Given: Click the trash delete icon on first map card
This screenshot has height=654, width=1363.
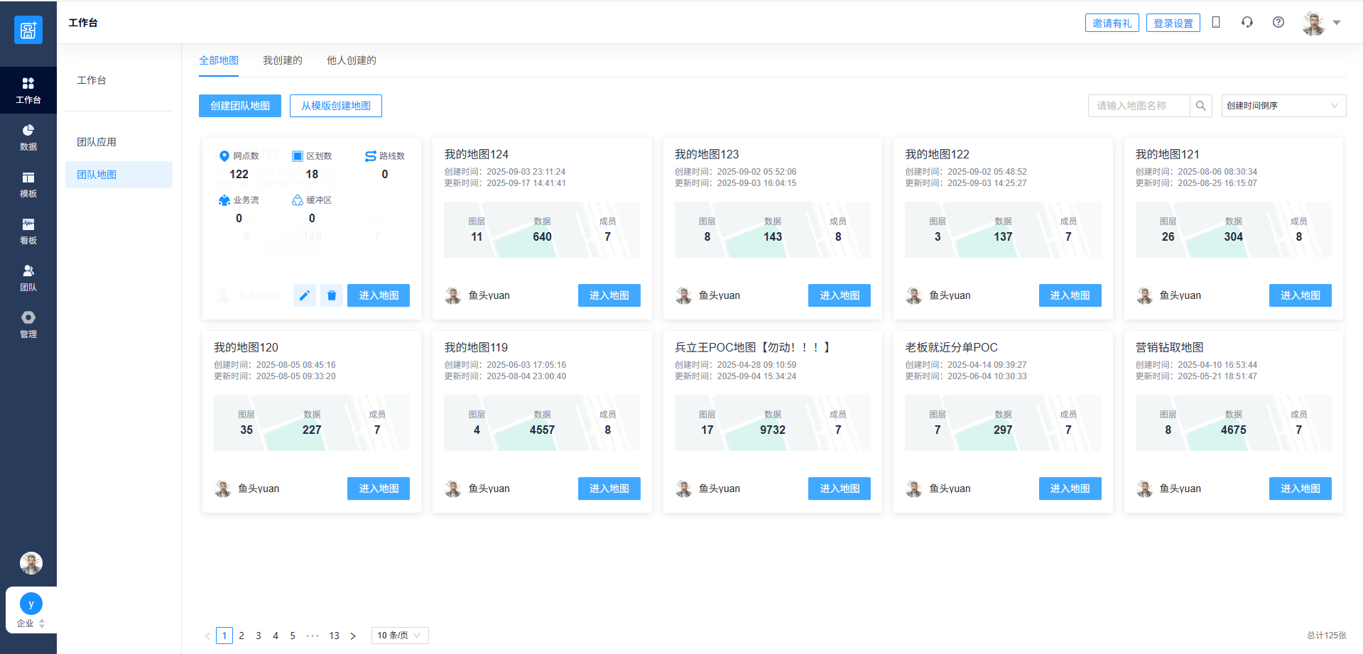Looking at the screenshot, I should click(x=331, y=295).
